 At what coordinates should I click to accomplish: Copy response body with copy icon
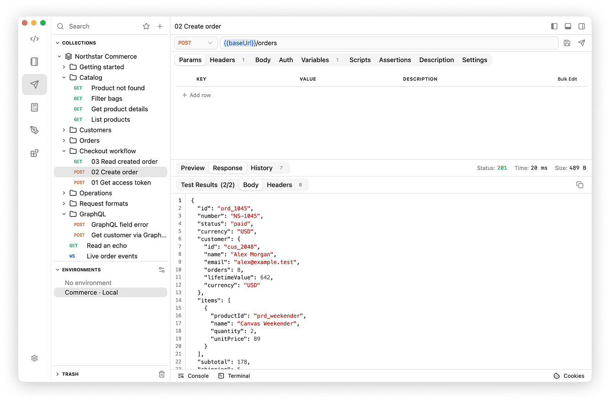(580, 185)
